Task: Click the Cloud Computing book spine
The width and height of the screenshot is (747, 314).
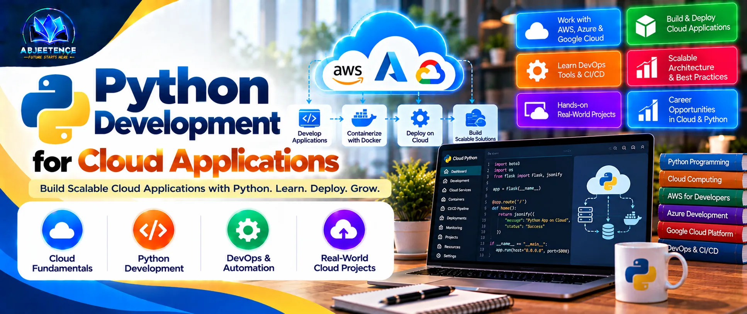Action: (702, 180)
